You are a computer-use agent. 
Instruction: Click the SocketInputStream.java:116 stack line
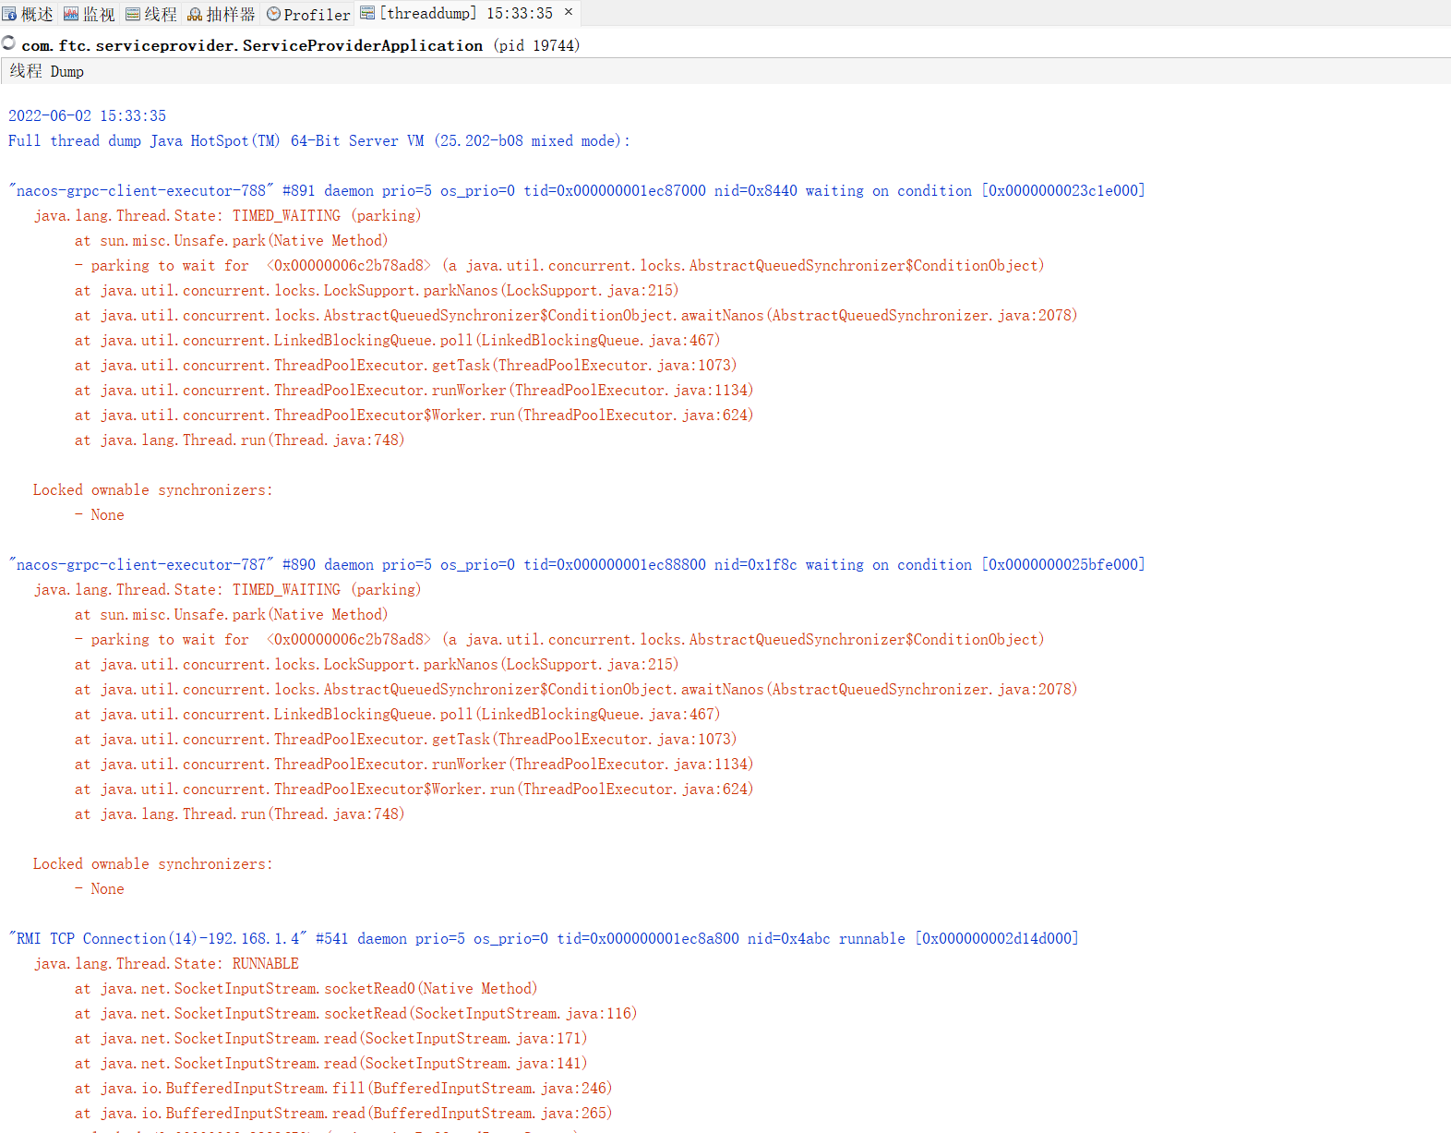(355, 1013)
